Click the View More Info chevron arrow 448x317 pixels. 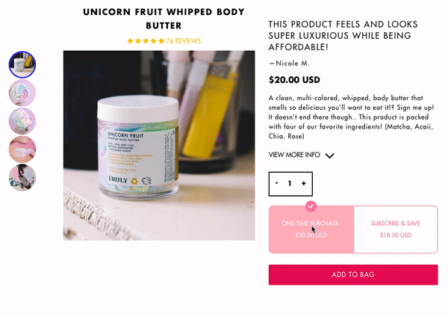(x=330, y=156)
